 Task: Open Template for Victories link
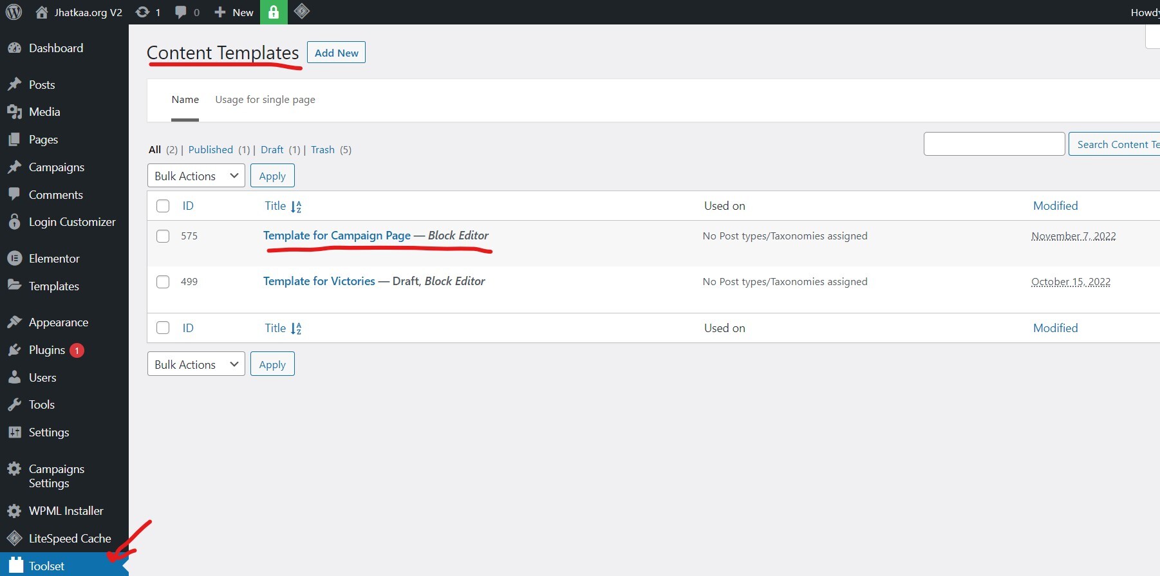(319, 281)
